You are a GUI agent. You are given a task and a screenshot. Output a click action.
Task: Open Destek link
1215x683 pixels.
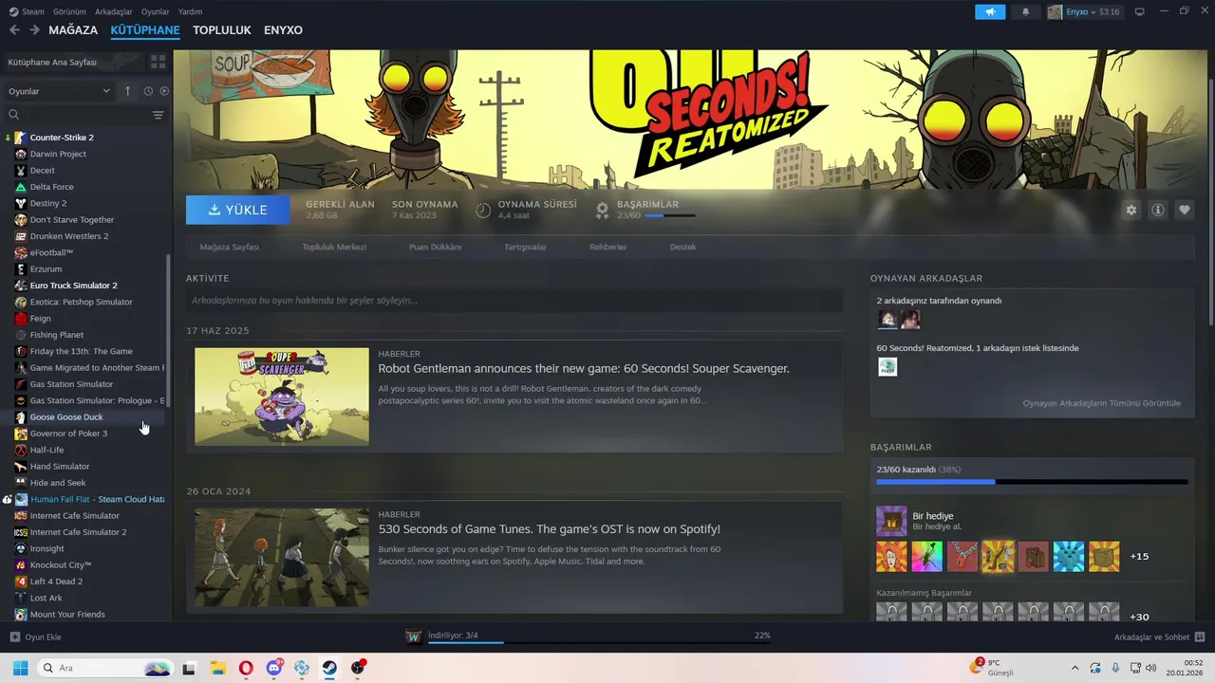(x=683, y=247)
